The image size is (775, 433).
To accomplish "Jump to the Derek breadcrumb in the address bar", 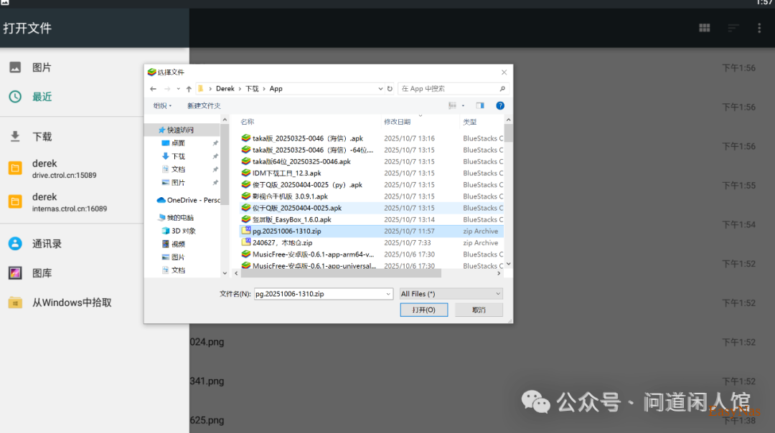I will 225,89.
